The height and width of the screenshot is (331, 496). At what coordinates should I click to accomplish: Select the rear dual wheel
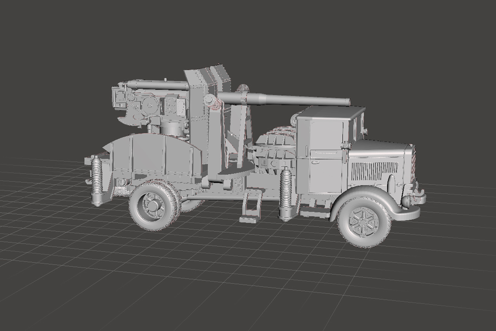[154, 206]
